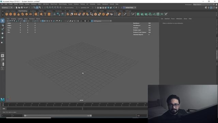Activate the Move tool in toolbox
This screenshot has width=218, height=123.
pyautogui.click(x=2, y=33)
